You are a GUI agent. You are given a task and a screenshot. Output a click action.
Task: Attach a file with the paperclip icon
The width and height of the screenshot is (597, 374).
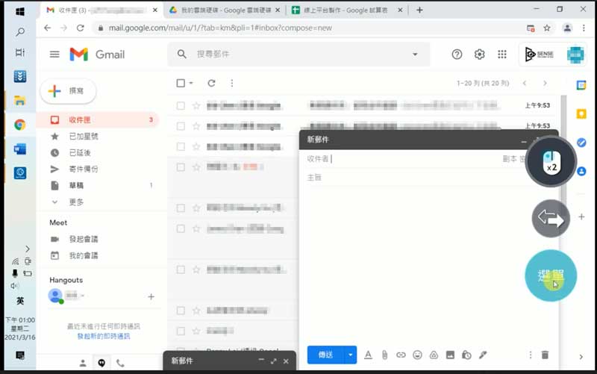(385, 355)
